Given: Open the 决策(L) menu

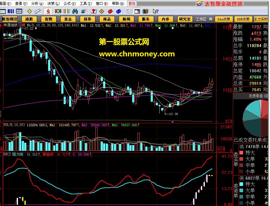Looking at the screenshot, I should click(x=54, y=4).
